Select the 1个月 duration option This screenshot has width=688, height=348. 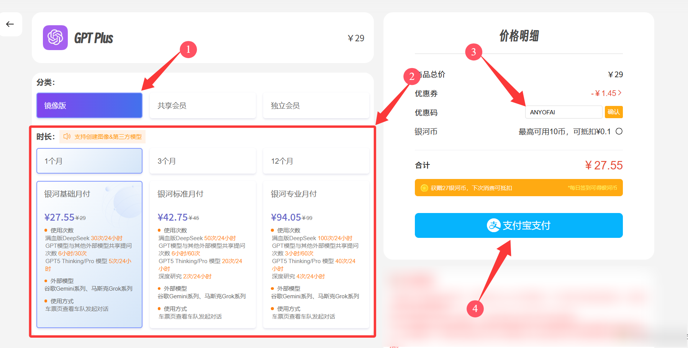[89, 161]
